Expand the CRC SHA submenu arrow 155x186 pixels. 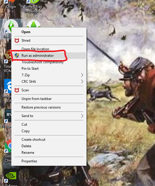coord(82,82)
